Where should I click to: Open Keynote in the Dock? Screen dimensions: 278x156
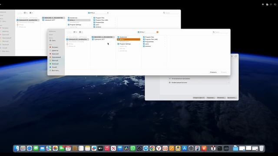(120, 148)
